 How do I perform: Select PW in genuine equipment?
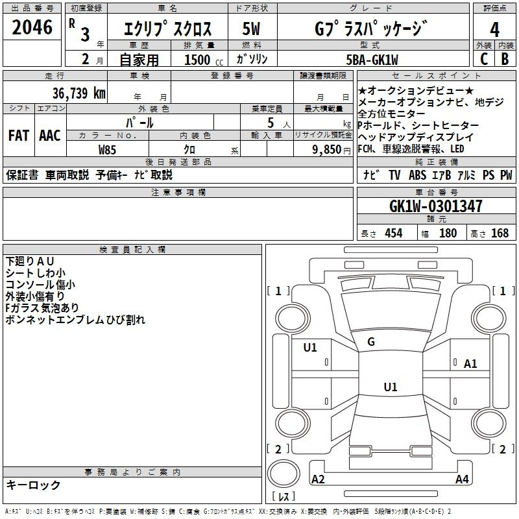506,175
